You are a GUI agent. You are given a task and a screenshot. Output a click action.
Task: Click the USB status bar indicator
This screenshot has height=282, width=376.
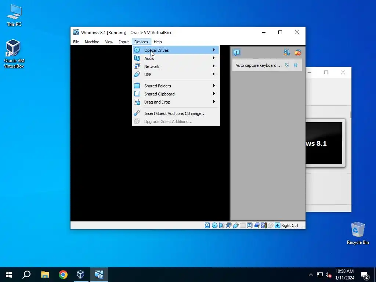point(235,225)
